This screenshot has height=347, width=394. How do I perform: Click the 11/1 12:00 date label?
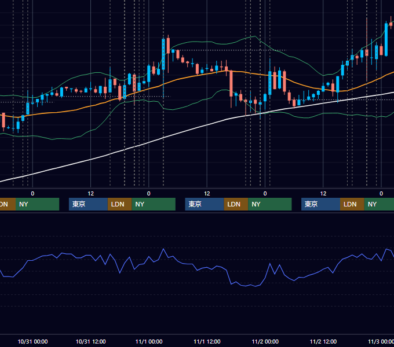point(207,341)
